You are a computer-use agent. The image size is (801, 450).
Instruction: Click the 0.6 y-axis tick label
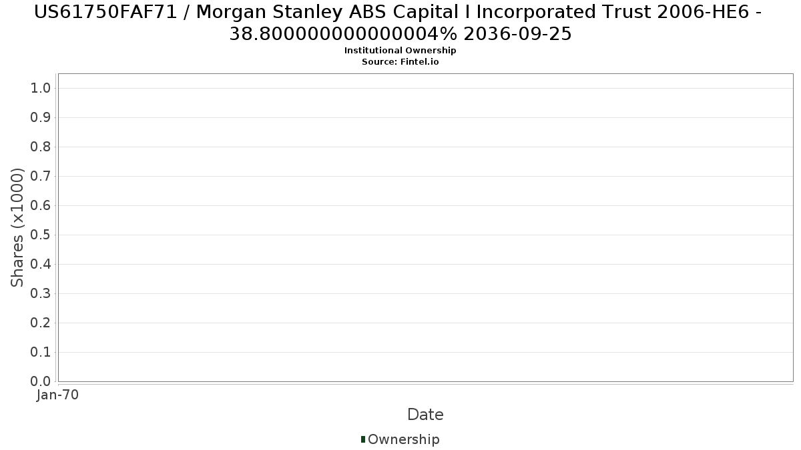tap(41, 205)
